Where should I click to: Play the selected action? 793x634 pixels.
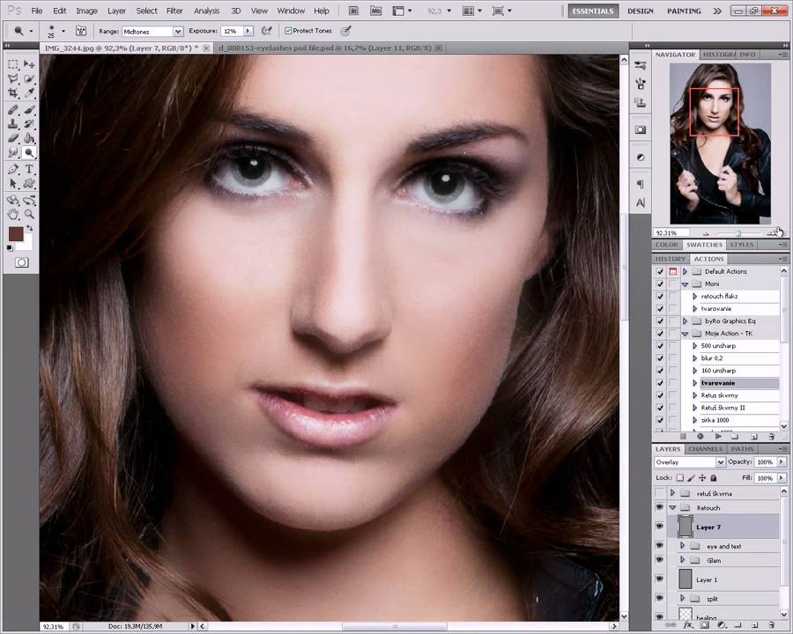pyautogui.click(x=718, y=436)
